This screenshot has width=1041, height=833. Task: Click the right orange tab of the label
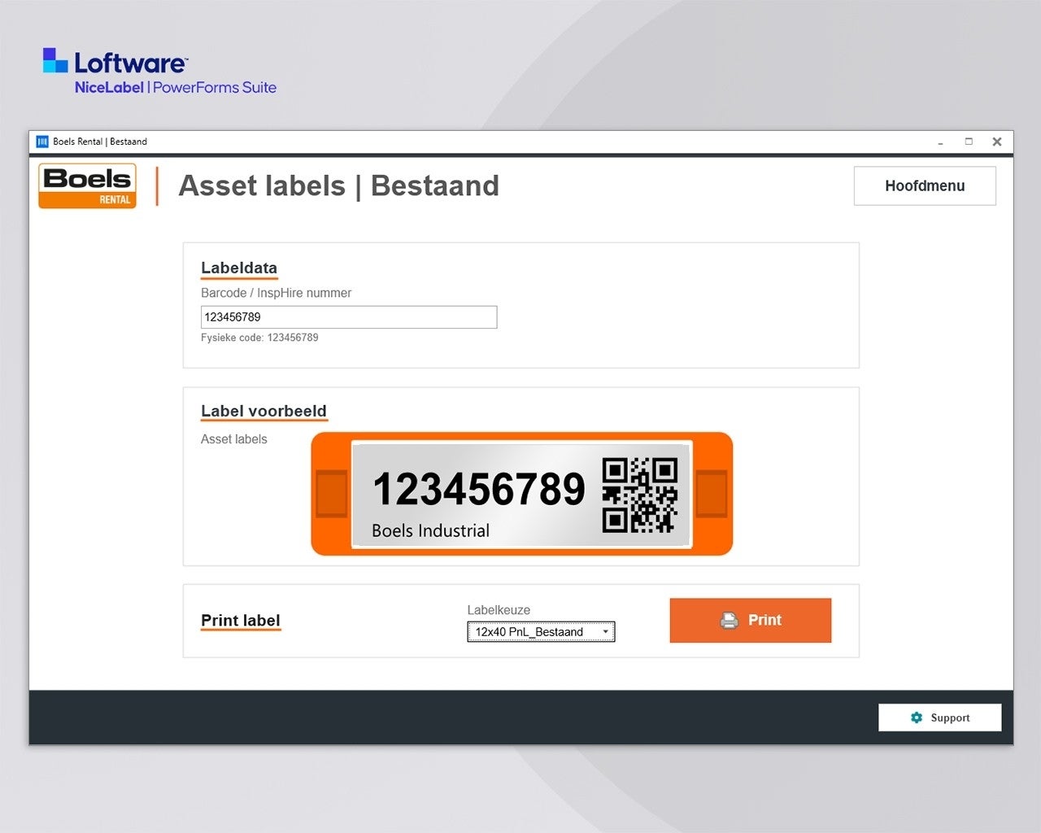(x=712, y=494)
